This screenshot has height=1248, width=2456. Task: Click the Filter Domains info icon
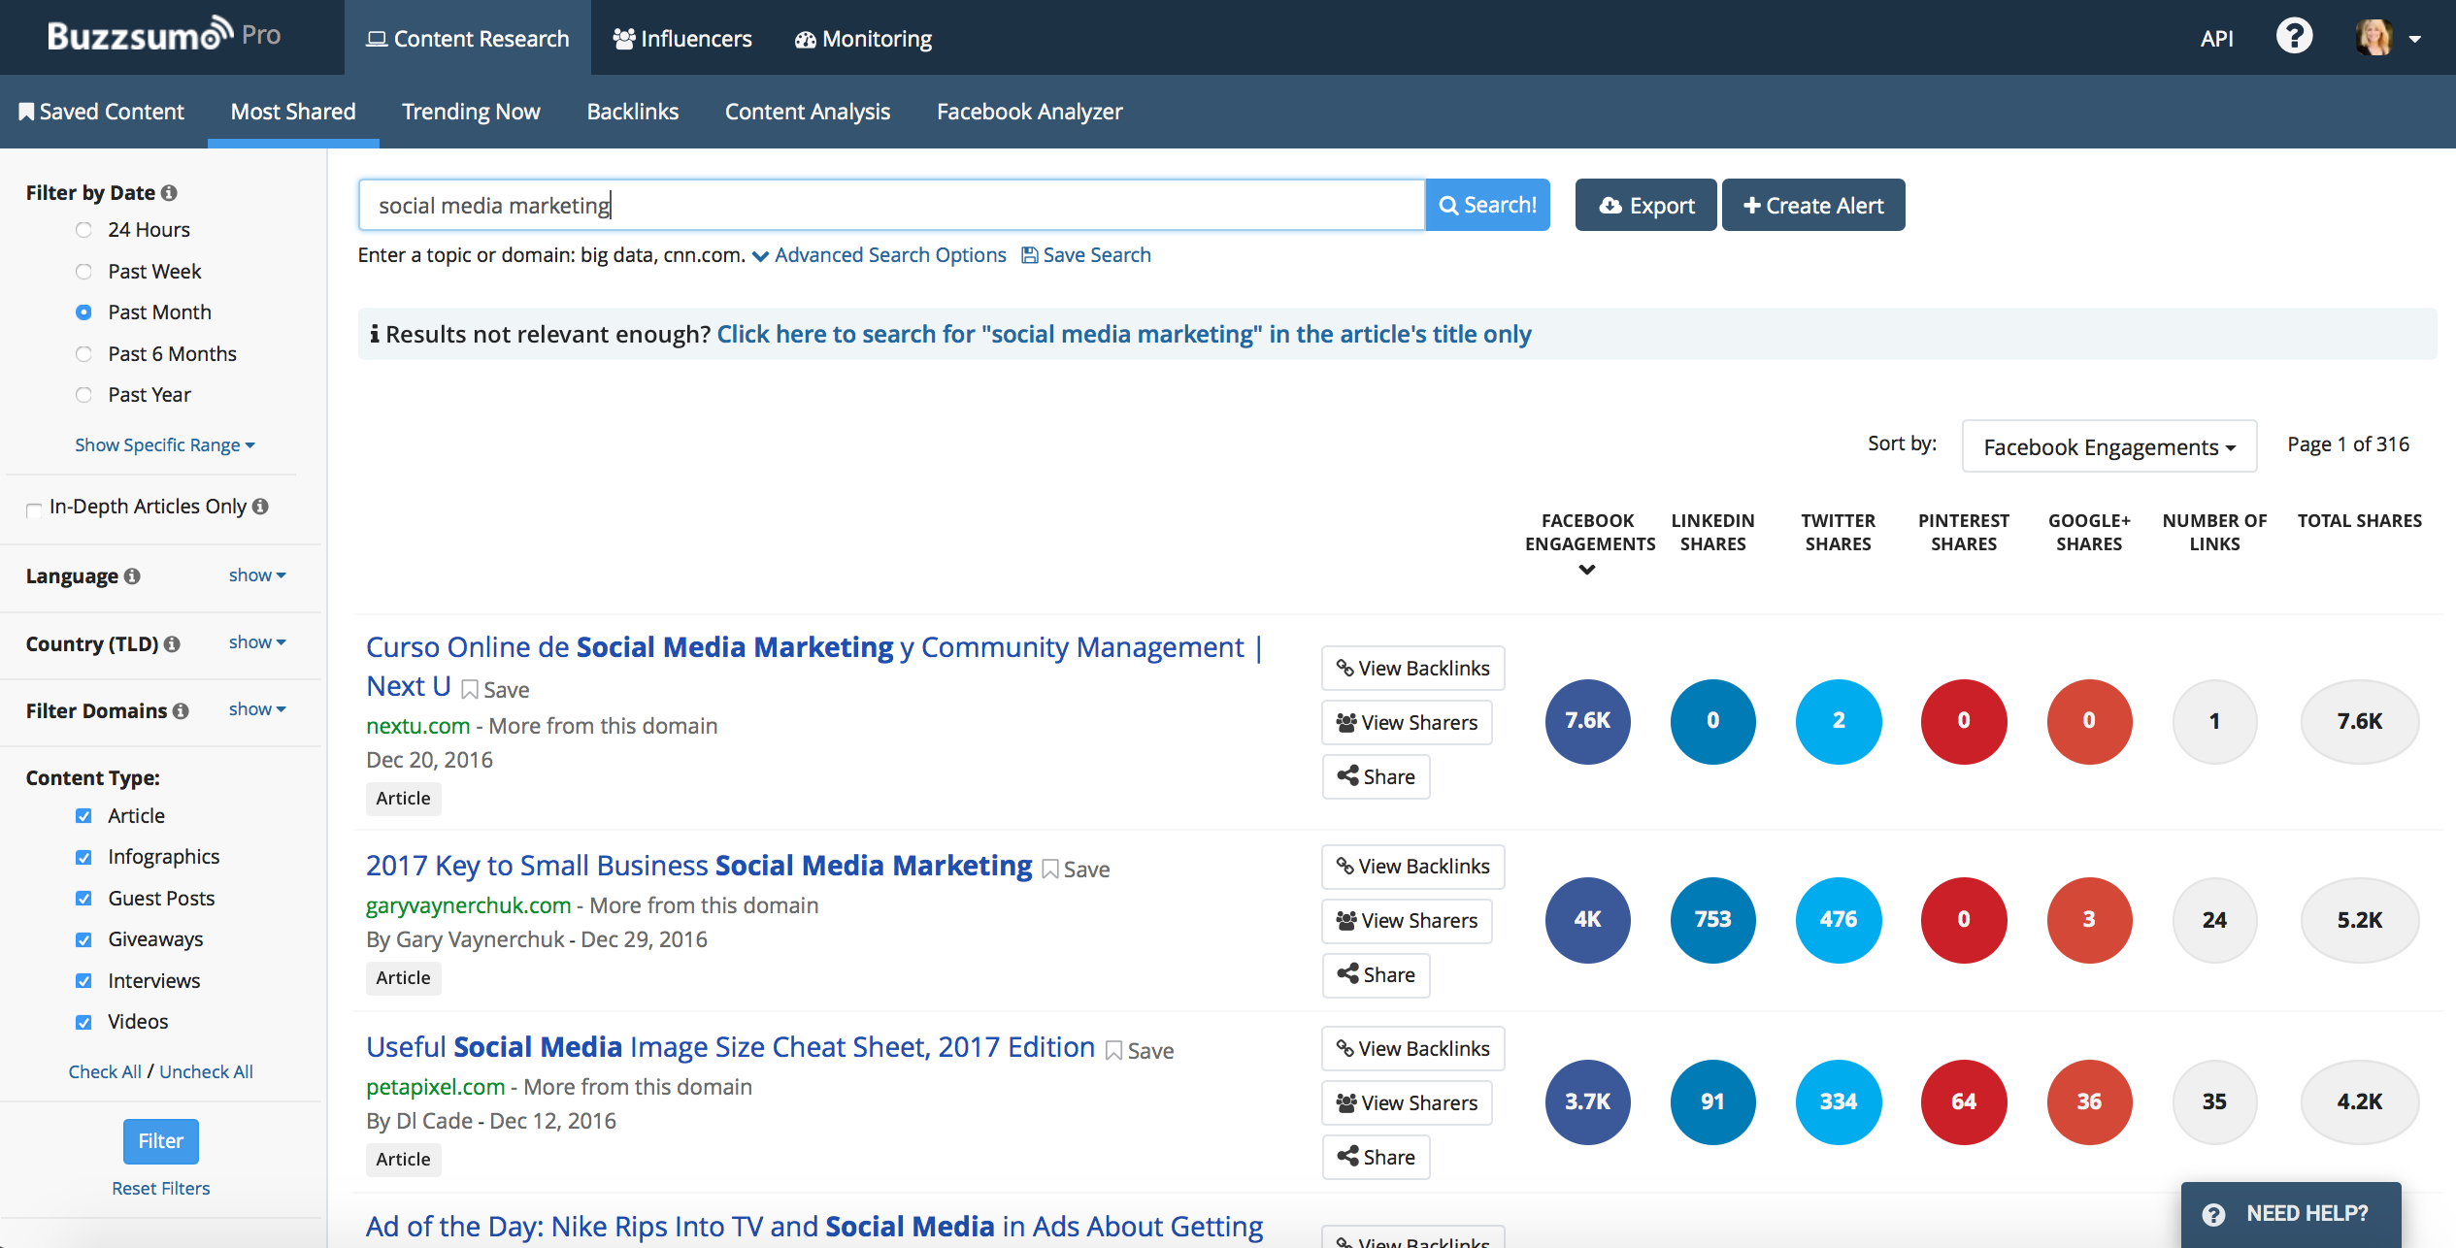[x=181, y=711]
